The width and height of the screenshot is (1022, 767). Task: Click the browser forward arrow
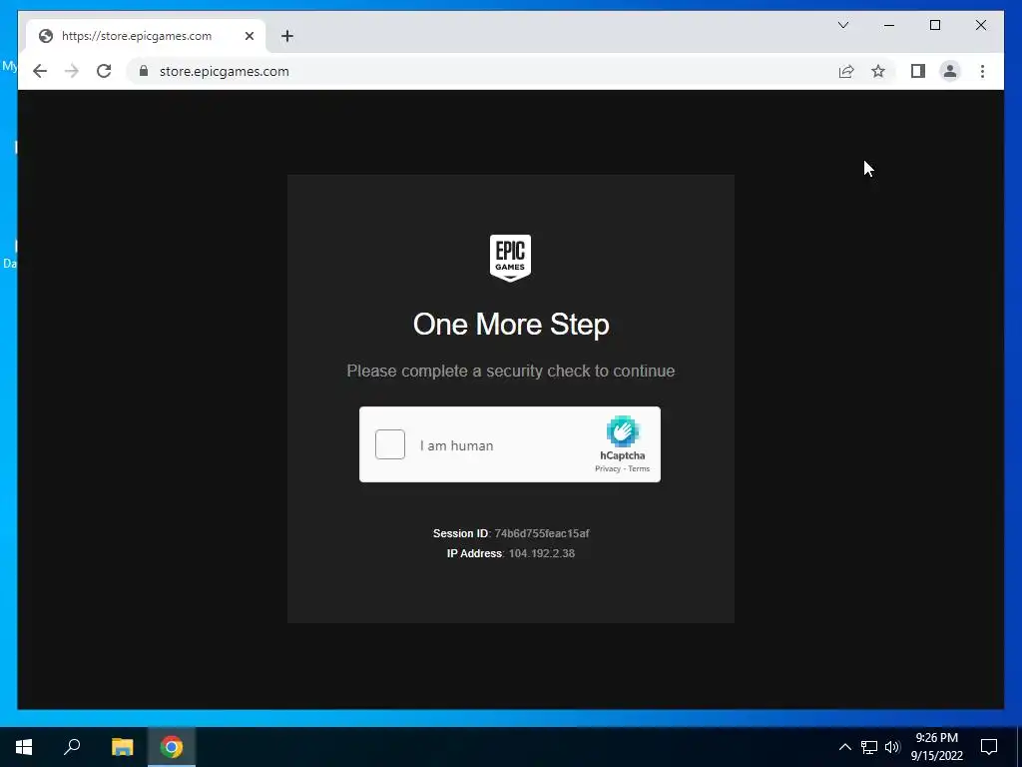coord(72,71)
